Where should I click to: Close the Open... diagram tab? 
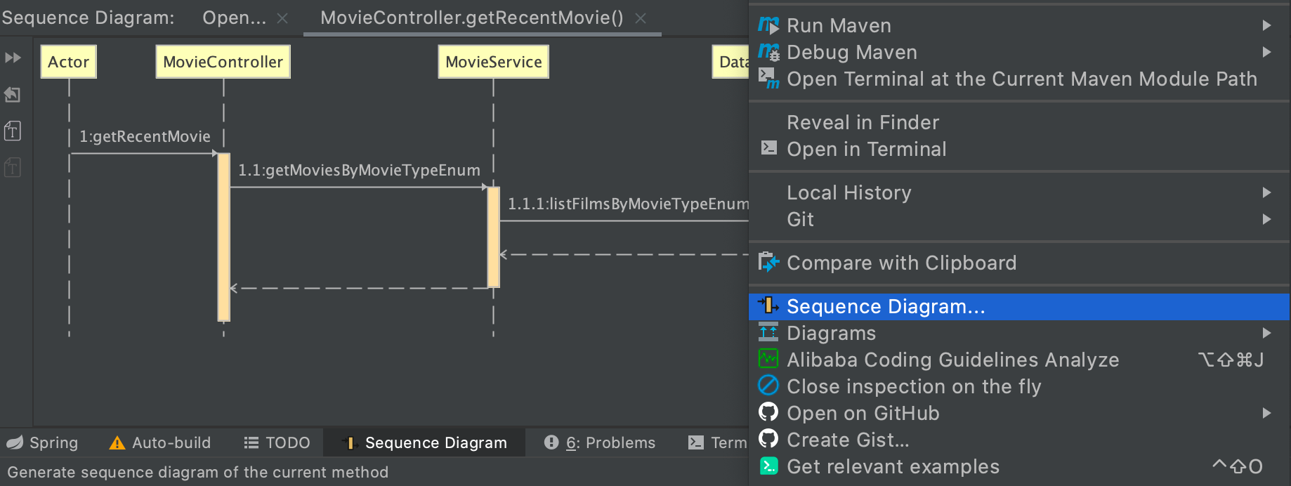pyautogui.click(x=282, y=18)
